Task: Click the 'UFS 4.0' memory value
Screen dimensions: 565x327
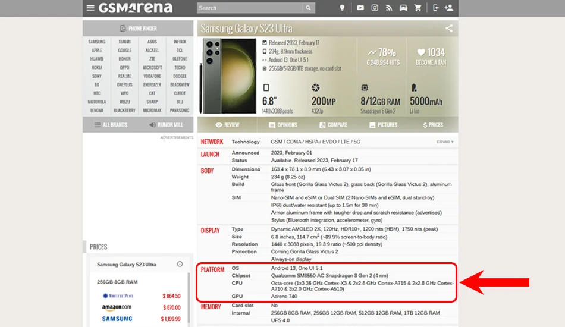Action: pos(280,320)
